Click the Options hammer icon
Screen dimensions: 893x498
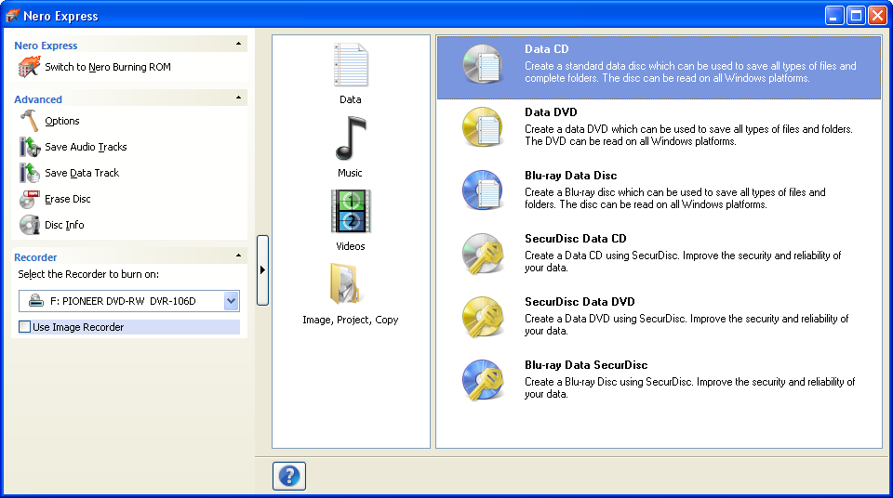point(29,121)
